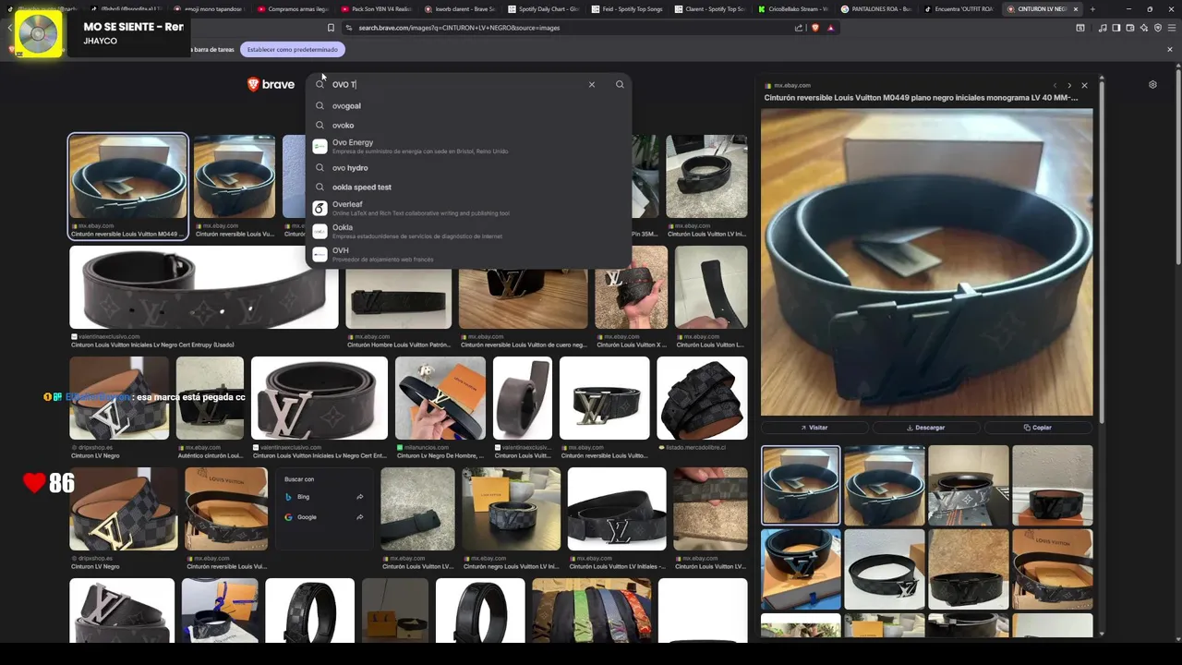Click into the search input field
This screenshot has width=1182, height=665.
457,84
